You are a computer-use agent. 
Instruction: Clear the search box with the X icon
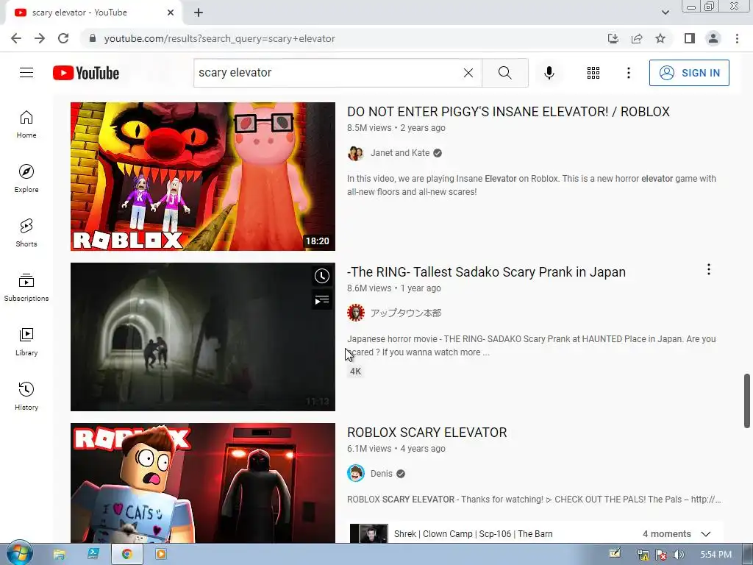468,73
